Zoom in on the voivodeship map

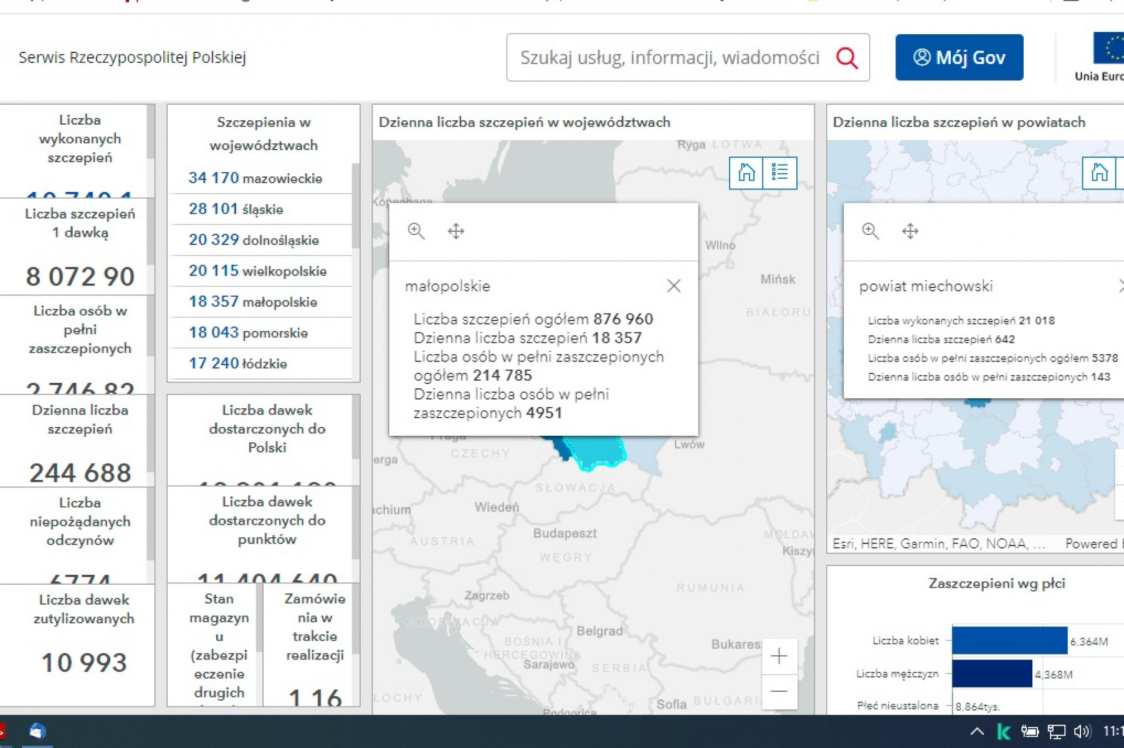tap(779, 656)
